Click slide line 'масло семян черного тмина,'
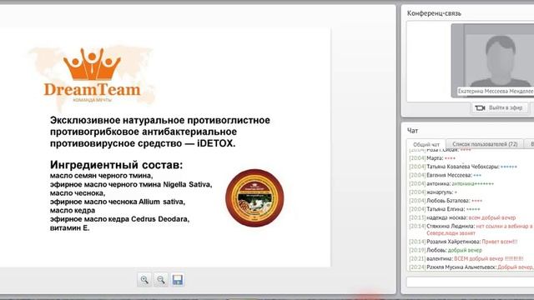The width and height of the screenshot is (534, 300). click(x=102, y=176)
